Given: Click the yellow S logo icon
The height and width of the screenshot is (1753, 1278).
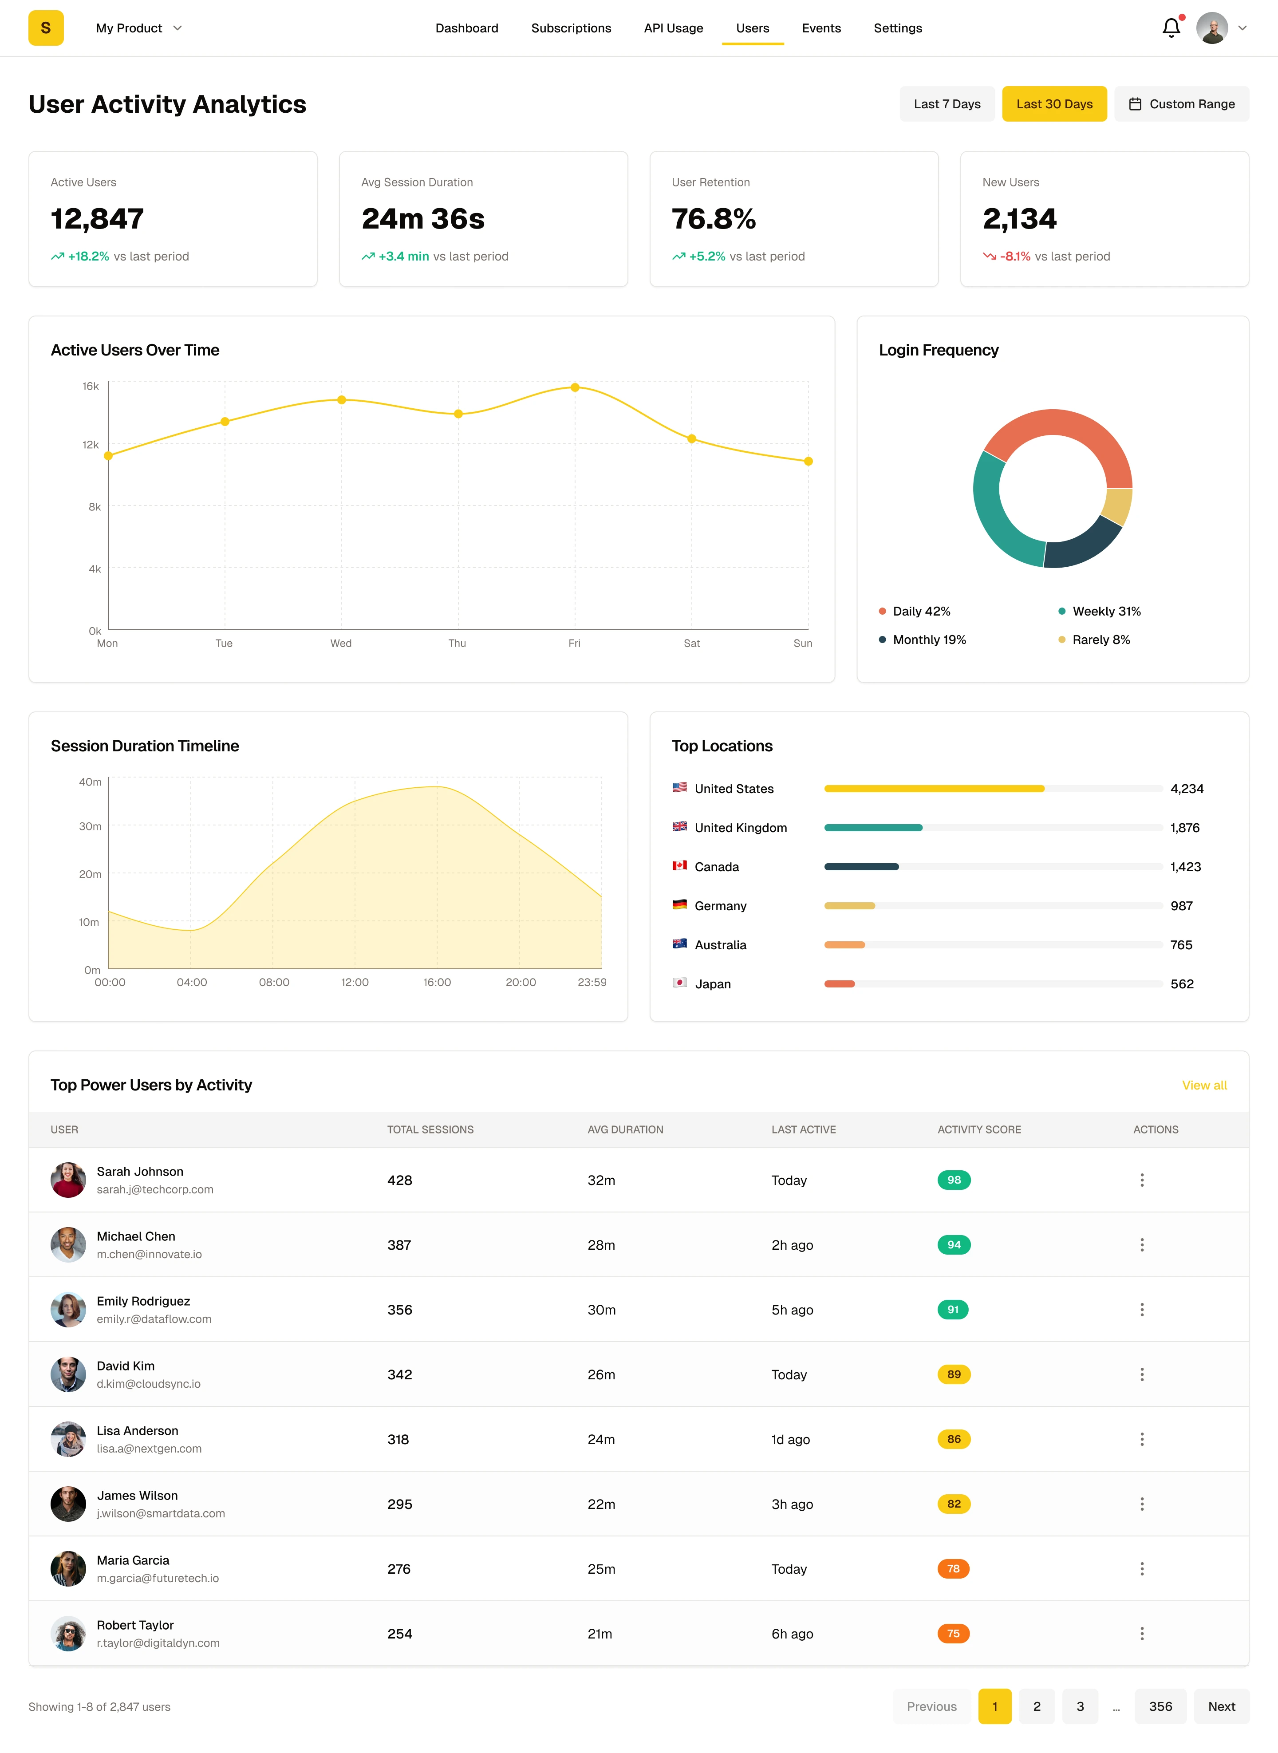Looking at the screenshot, I should 46,28.
